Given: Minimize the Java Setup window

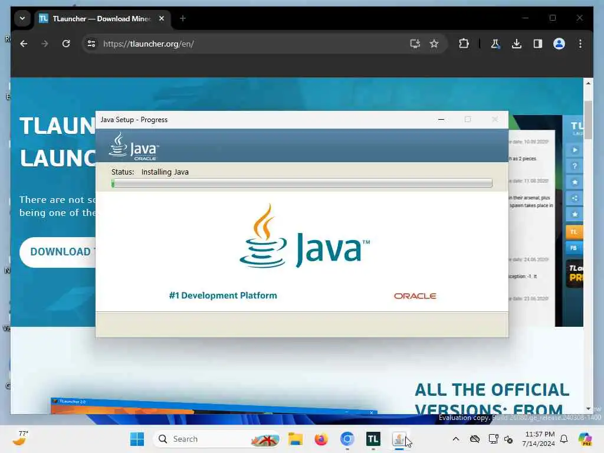Looking at the screenshot, I should pyautogui.click(x=441, y=120).
